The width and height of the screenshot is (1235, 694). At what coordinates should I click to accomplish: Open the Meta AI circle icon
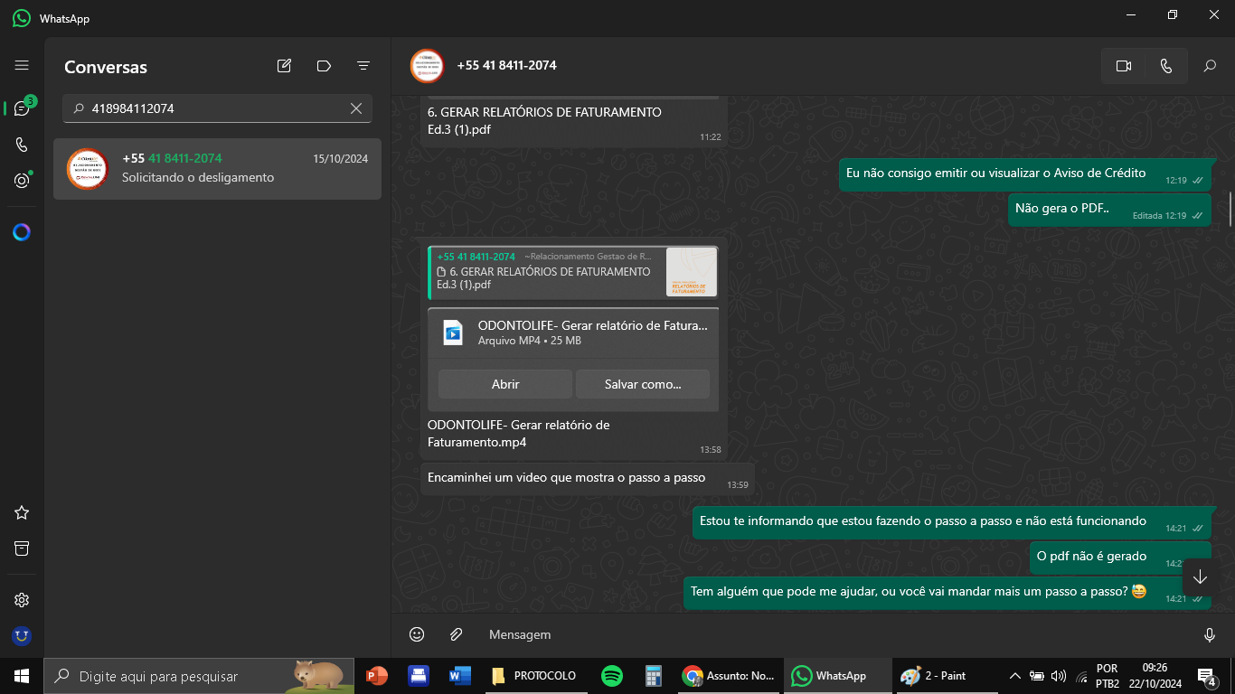click(x=22, y=232)
